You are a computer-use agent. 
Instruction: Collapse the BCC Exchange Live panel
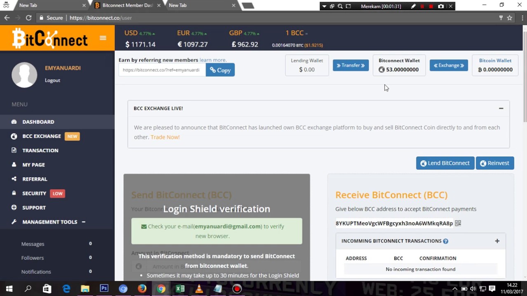[x=501, y=109]
